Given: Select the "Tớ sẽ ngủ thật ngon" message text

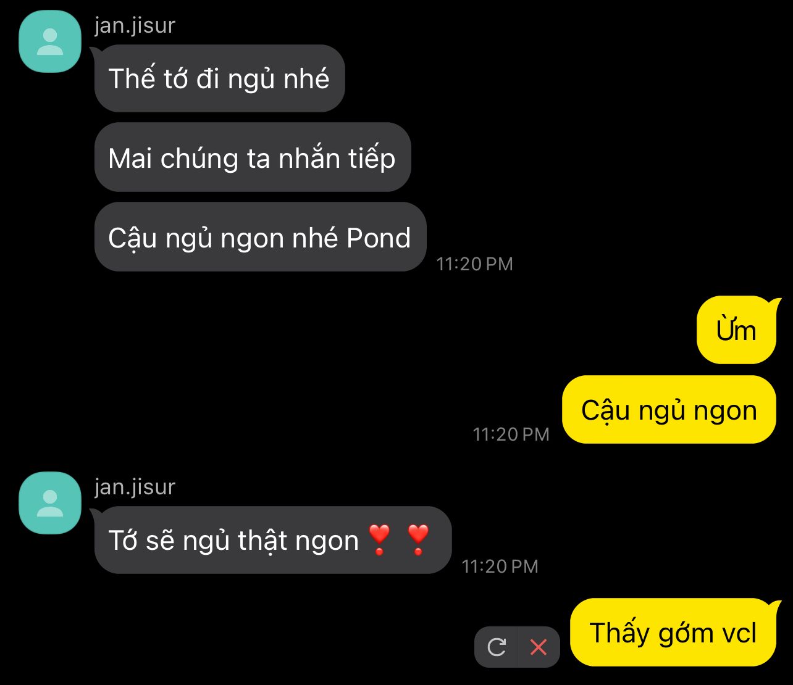Looking at the screenshot, I should pyautogui.click(x=233, y=541).
